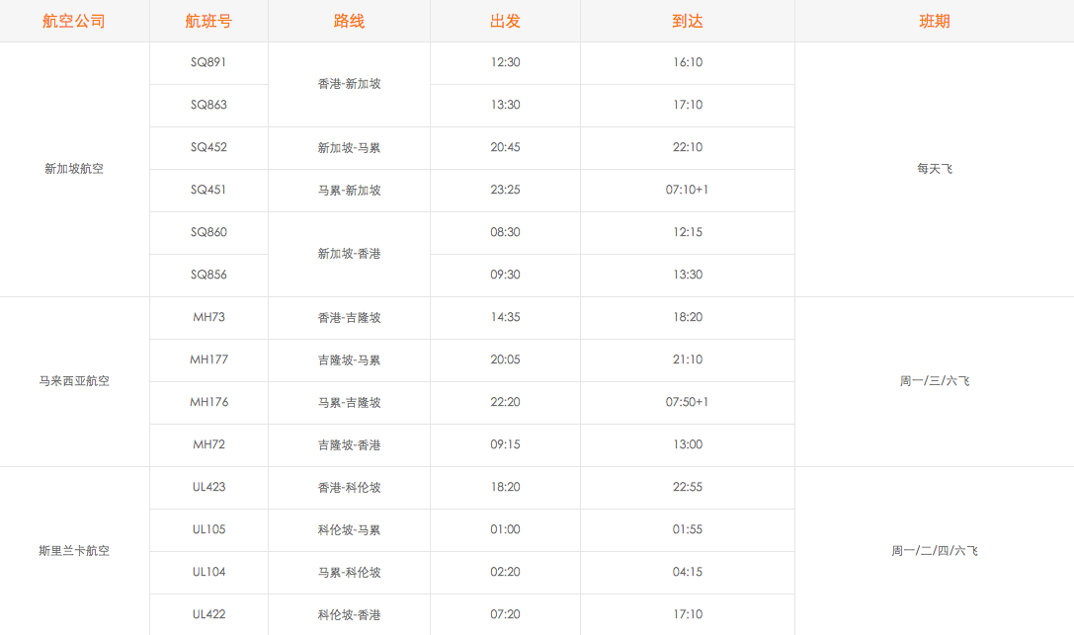This screenshot has height=635, width=1074.
Task: Click the 马累-科伦坡 route cell
Action: [350, 572]
